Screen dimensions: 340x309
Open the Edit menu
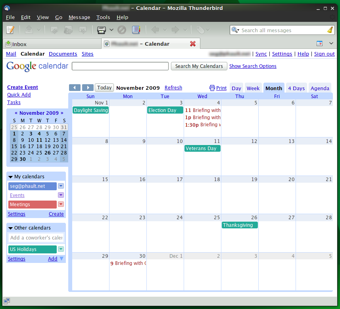point(25,17)
